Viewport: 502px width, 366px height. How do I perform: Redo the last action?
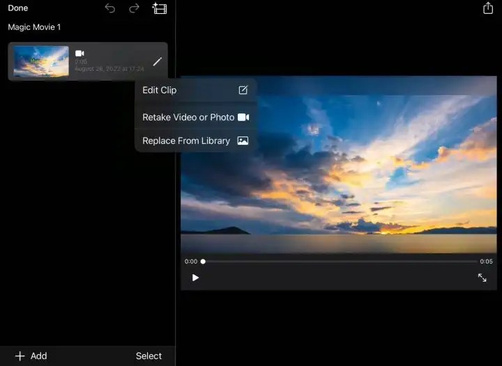134,8
